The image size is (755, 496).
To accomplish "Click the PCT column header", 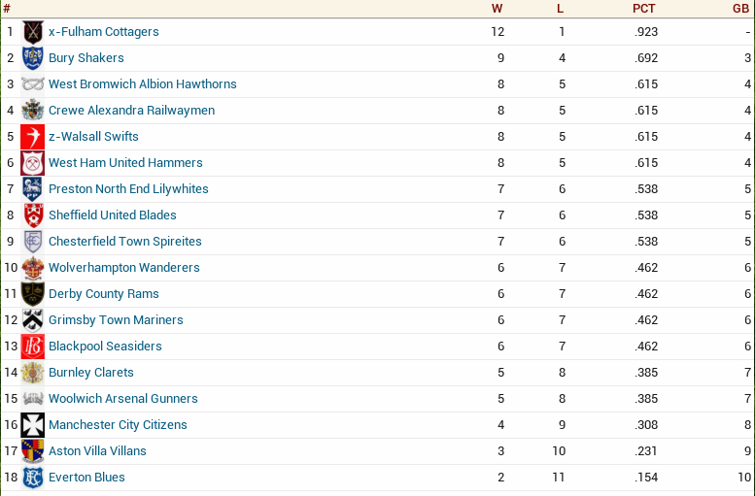I will (x=644, y=8).
